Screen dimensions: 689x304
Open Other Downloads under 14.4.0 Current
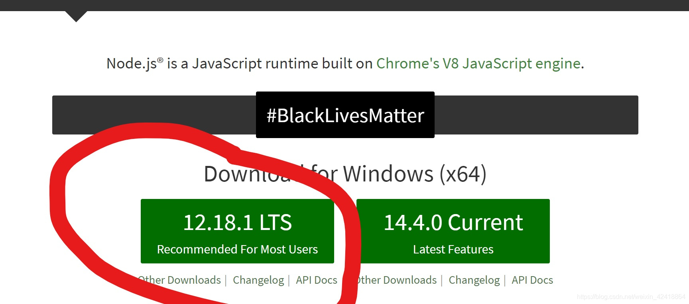coord(396,280)
